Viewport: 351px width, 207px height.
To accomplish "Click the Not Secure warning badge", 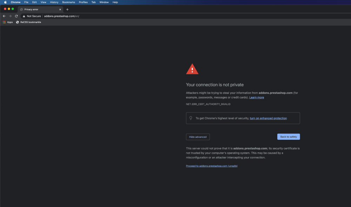I will tap(32, 16).
